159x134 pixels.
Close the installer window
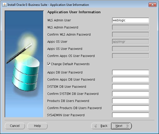152,5
